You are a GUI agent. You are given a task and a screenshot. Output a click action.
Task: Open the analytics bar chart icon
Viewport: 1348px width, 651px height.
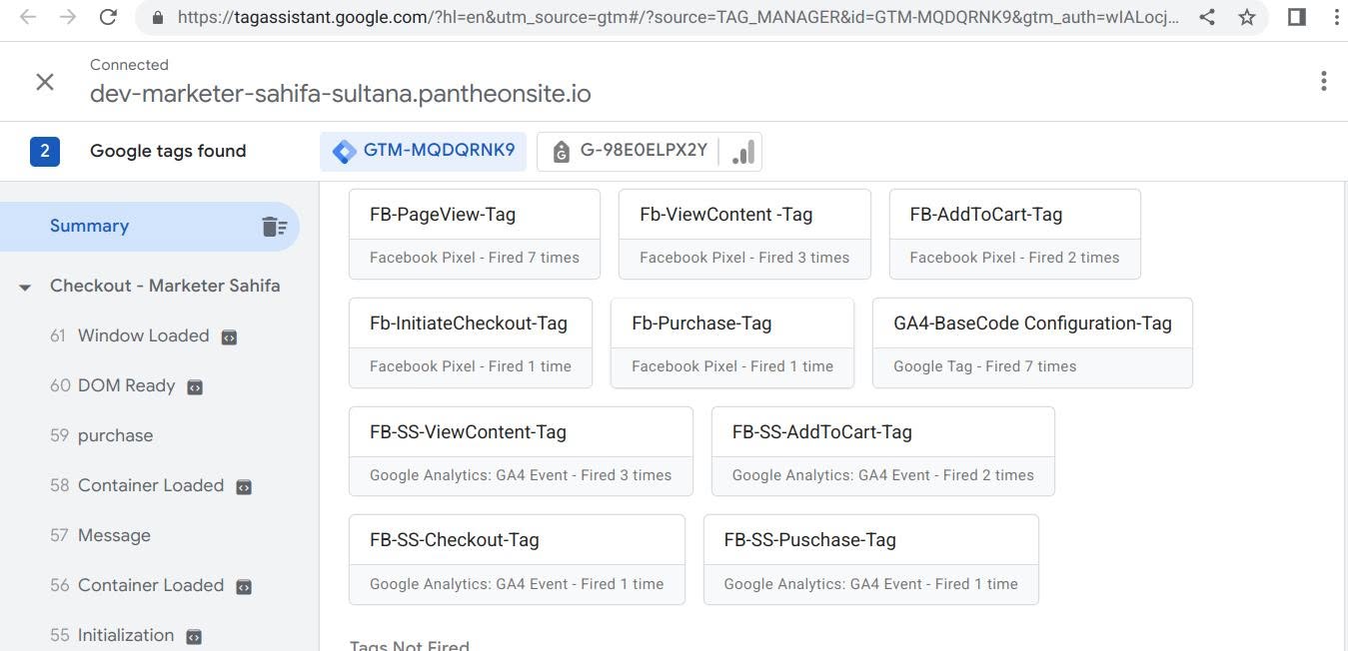tap(743, 152)
